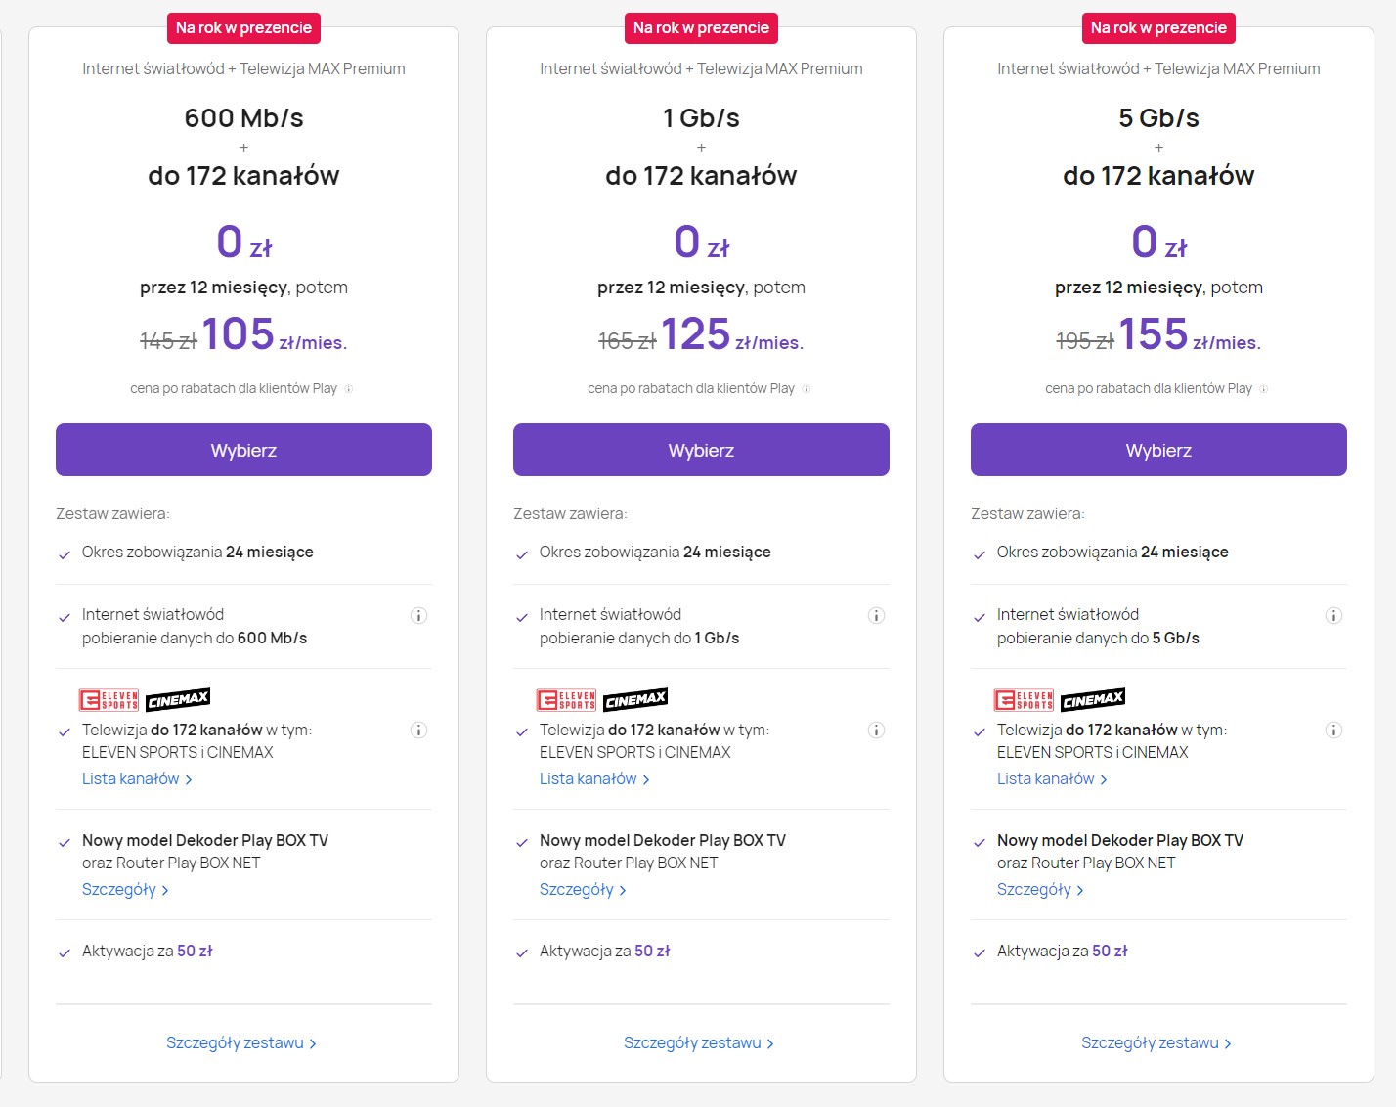Click info icon beside 5 Gb/s internet row
This screenshot has width=1396, height=1107.
click(x=1333, y=616)
